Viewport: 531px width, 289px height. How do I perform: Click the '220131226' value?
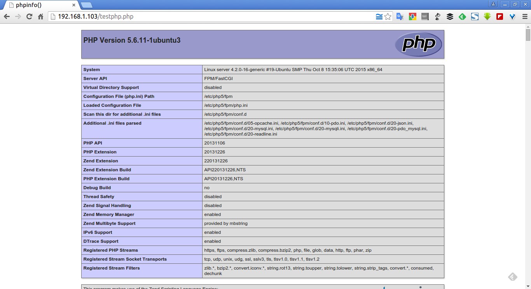point(216,161)
